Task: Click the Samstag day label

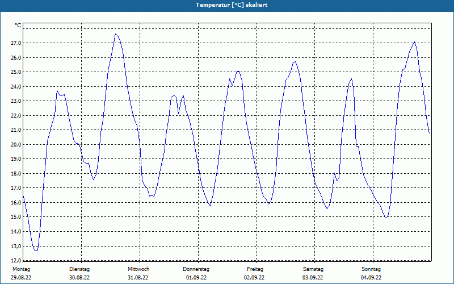Action: tap(313, 269)
